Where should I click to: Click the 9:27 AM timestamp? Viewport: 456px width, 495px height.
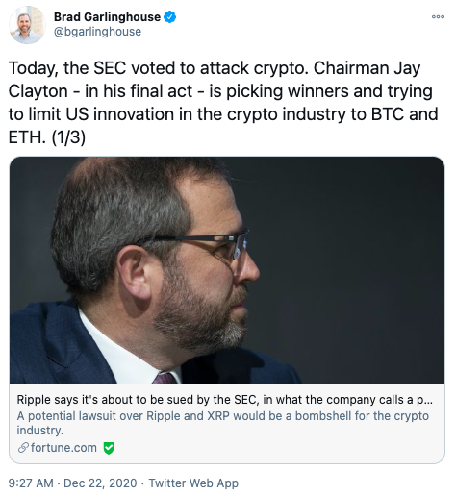(31, 483)
